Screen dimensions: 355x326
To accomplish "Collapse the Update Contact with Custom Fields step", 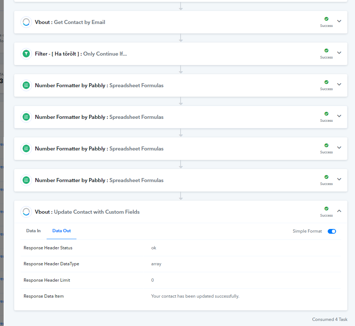I will pyautogui.click(x=339, y=211).
